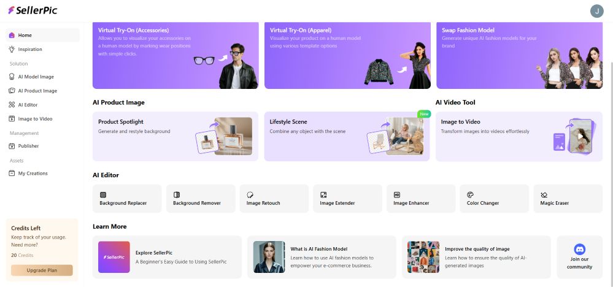This screenshot has width=613, height=287.
Task: Open the Product Spotlight card
Action: 175,136
